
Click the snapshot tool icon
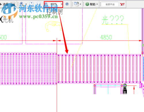(13, 4)
